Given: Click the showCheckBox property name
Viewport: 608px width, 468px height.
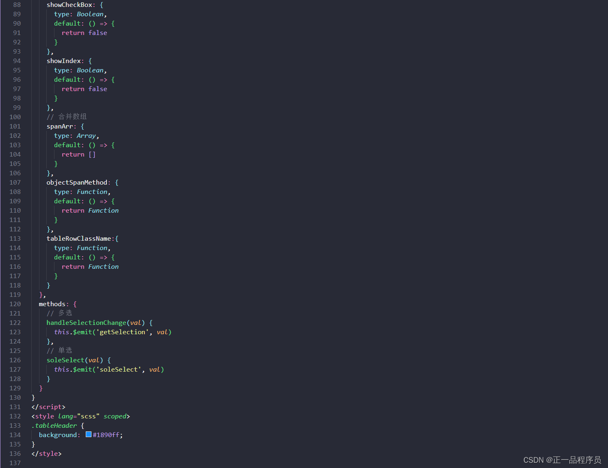Looking at the screenshot, I should point(69,5).
